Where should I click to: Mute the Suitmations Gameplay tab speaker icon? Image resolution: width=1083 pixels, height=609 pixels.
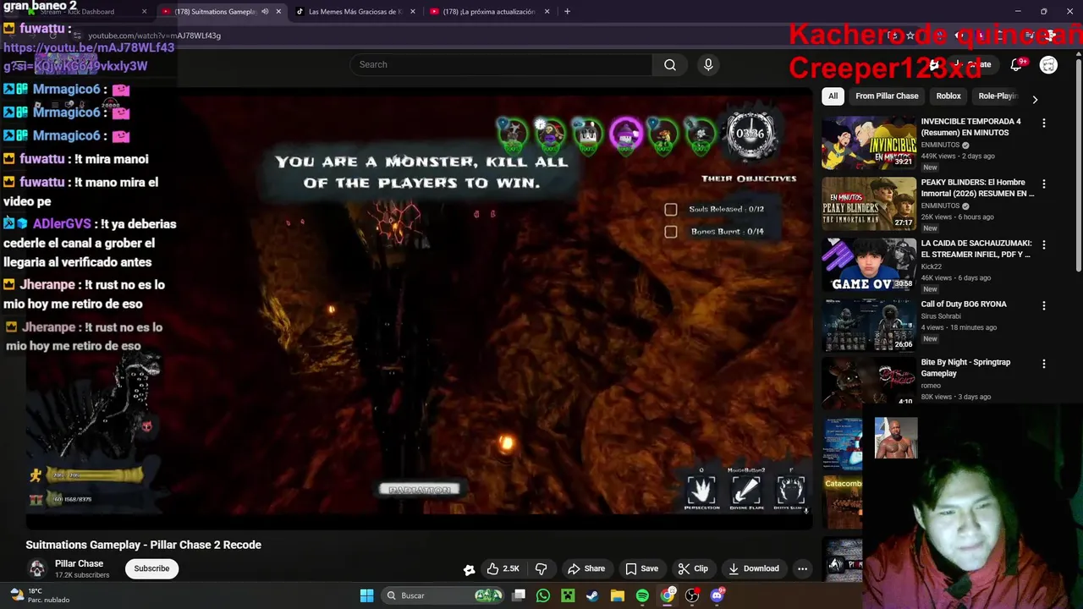265,12
